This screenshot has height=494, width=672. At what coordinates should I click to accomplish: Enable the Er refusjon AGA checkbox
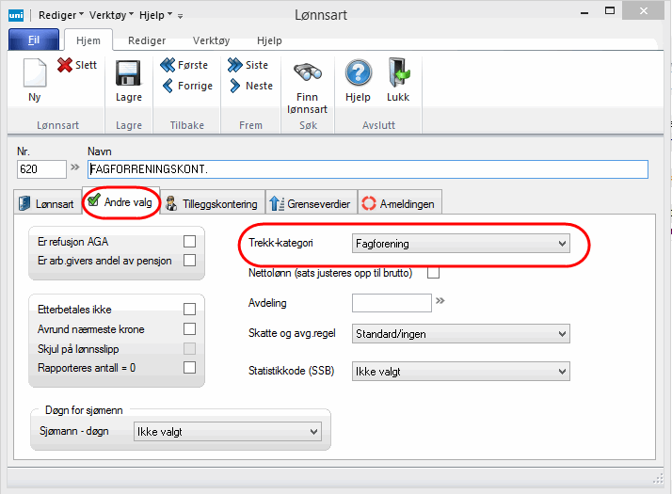pos(189,242)
